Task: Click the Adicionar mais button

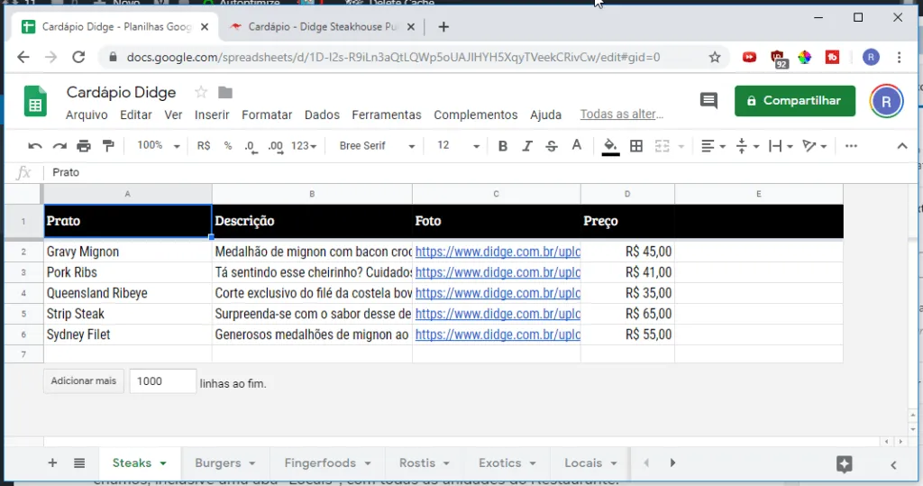Action: click(84, 381)
